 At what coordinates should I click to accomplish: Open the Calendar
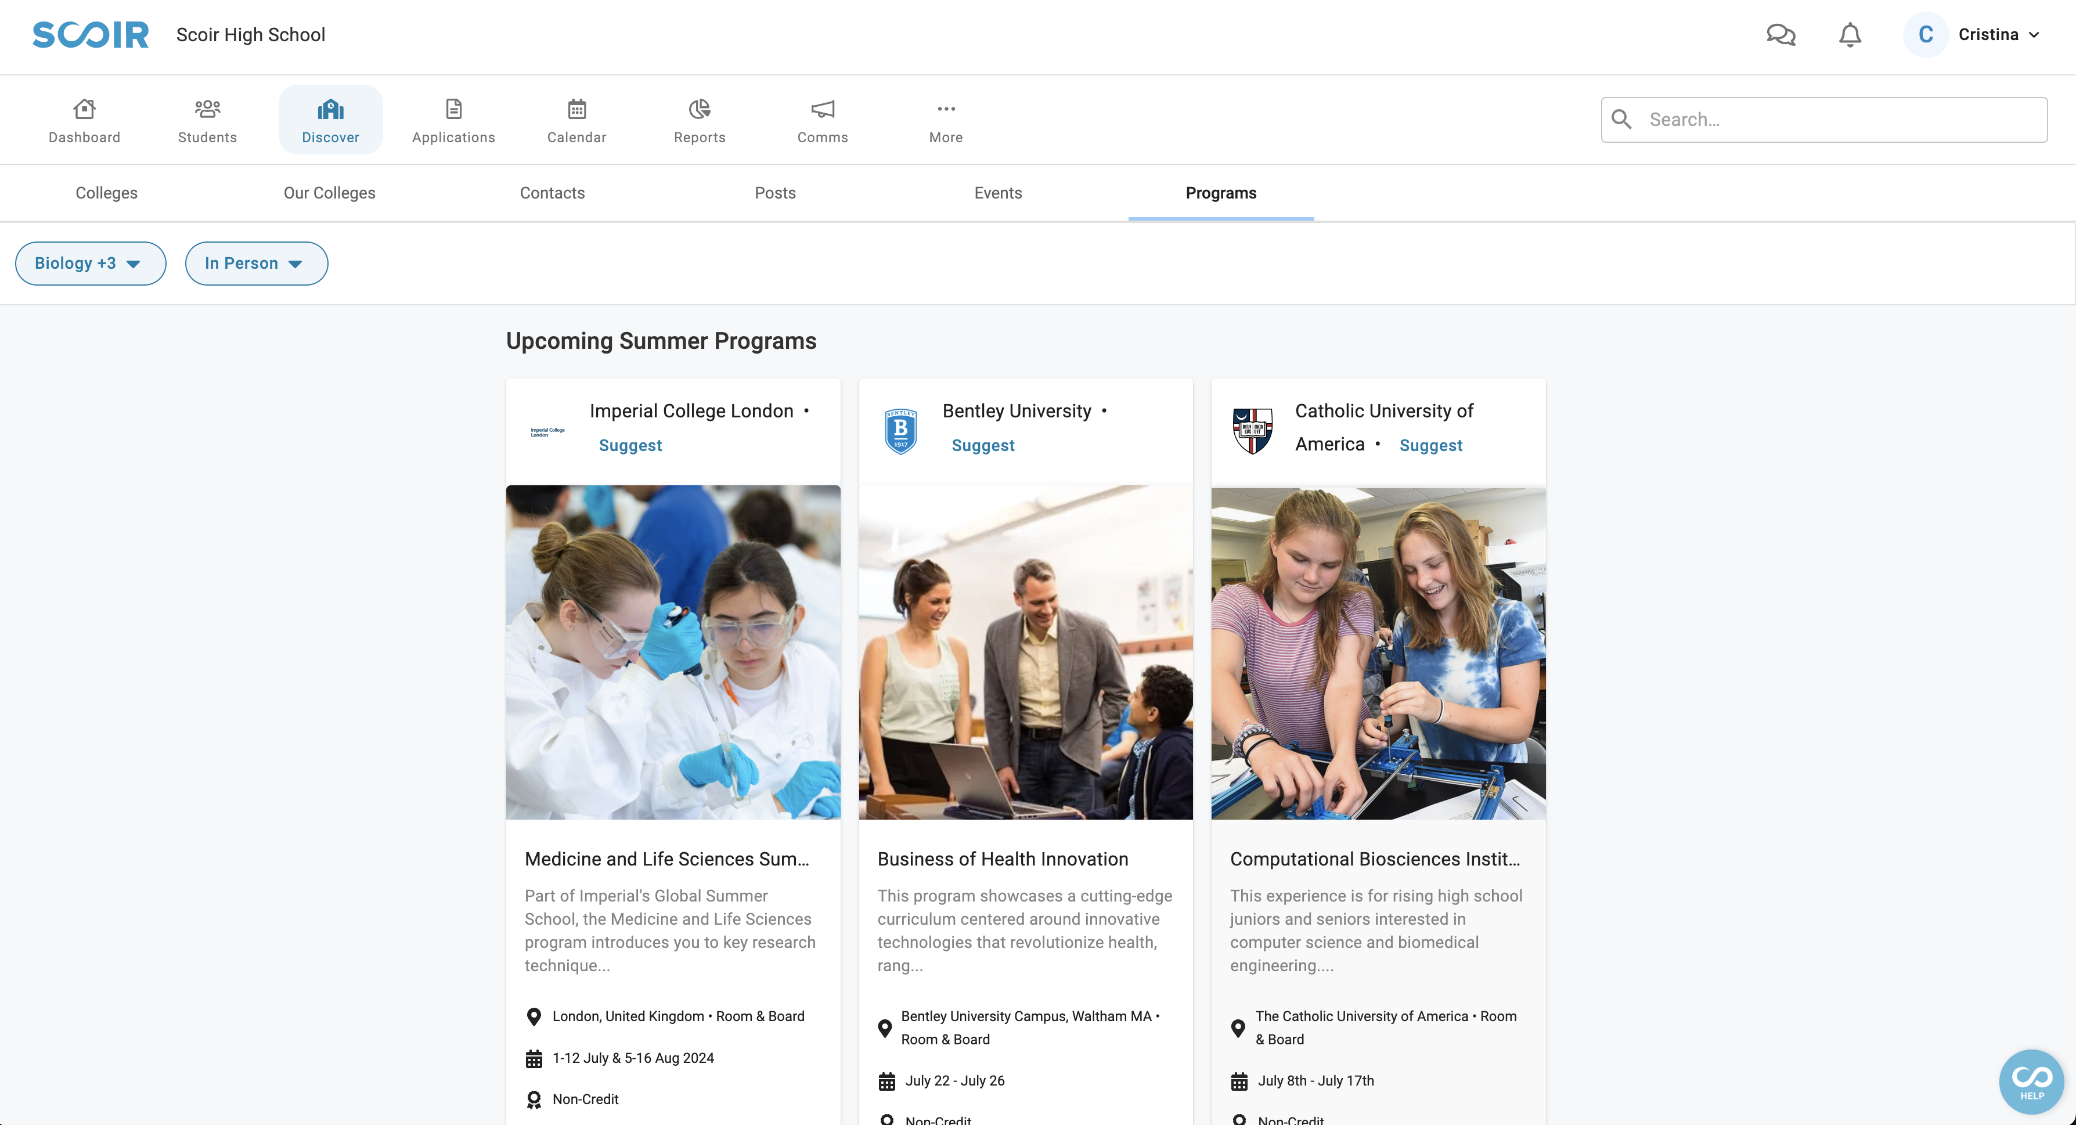tap(577, 120)
